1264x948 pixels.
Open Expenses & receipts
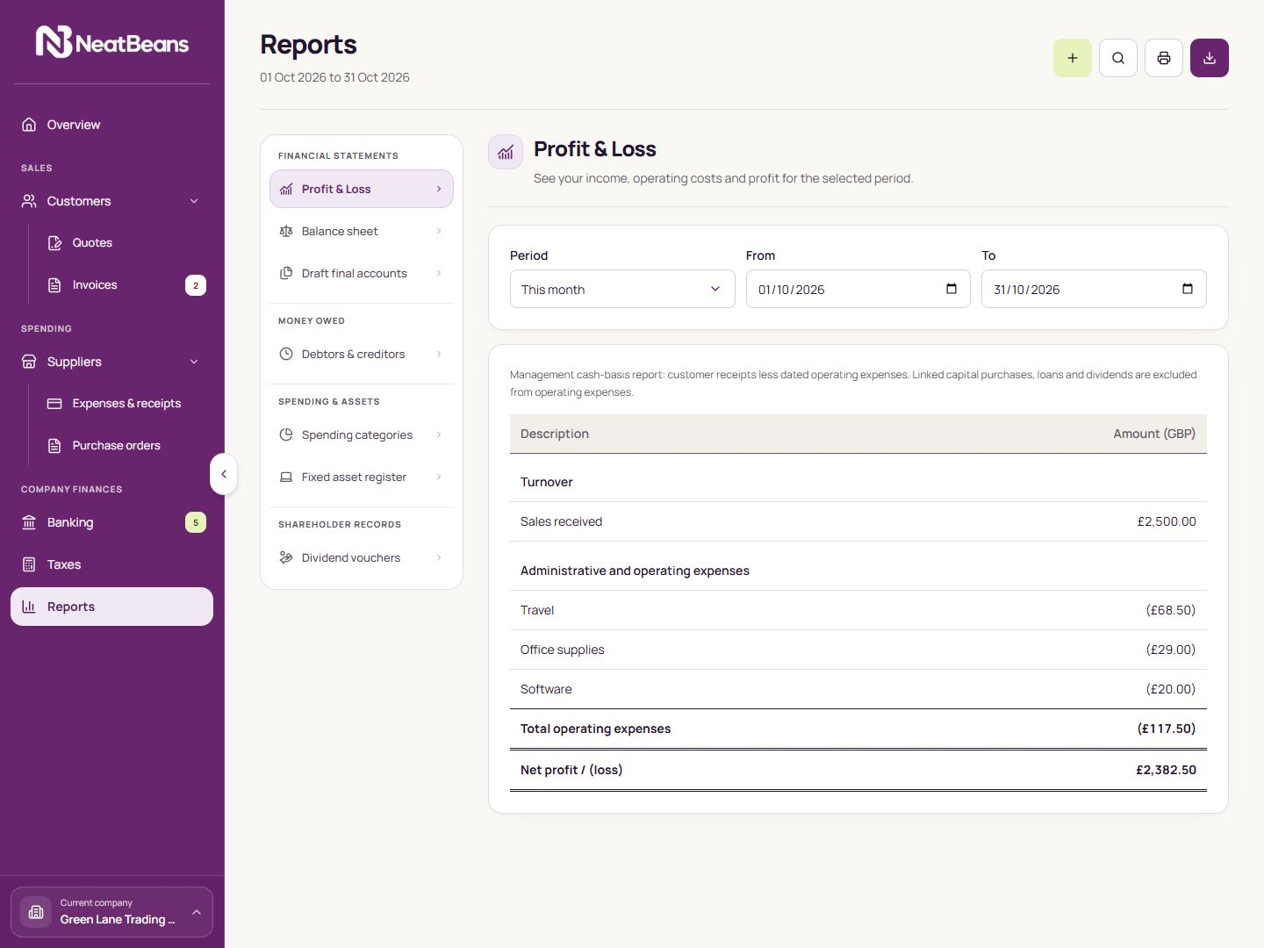123,404
